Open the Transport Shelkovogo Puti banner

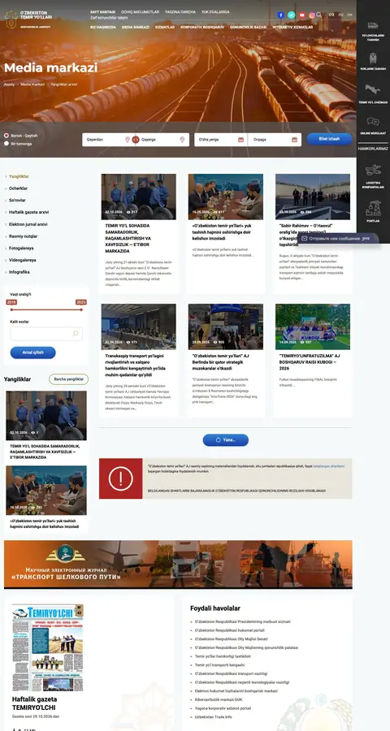[178, 564]
